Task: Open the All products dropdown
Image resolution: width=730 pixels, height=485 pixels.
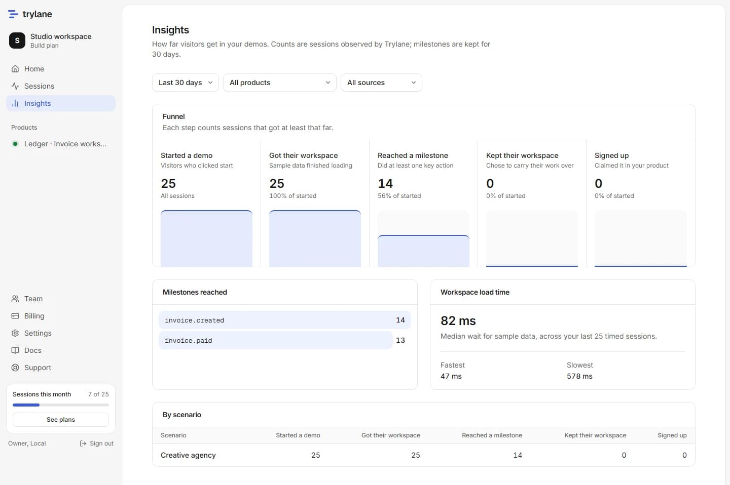Action: point(280,83)
